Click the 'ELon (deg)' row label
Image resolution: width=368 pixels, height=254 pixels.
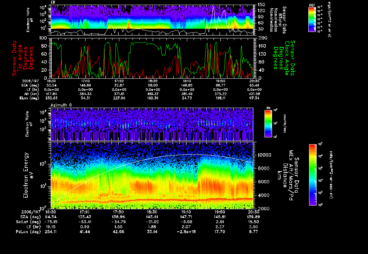coord(29,98)
